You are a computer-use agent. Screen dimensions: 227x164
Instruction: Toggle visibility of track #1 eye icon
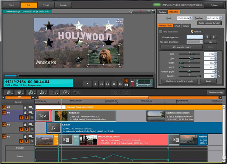[5, 136]
